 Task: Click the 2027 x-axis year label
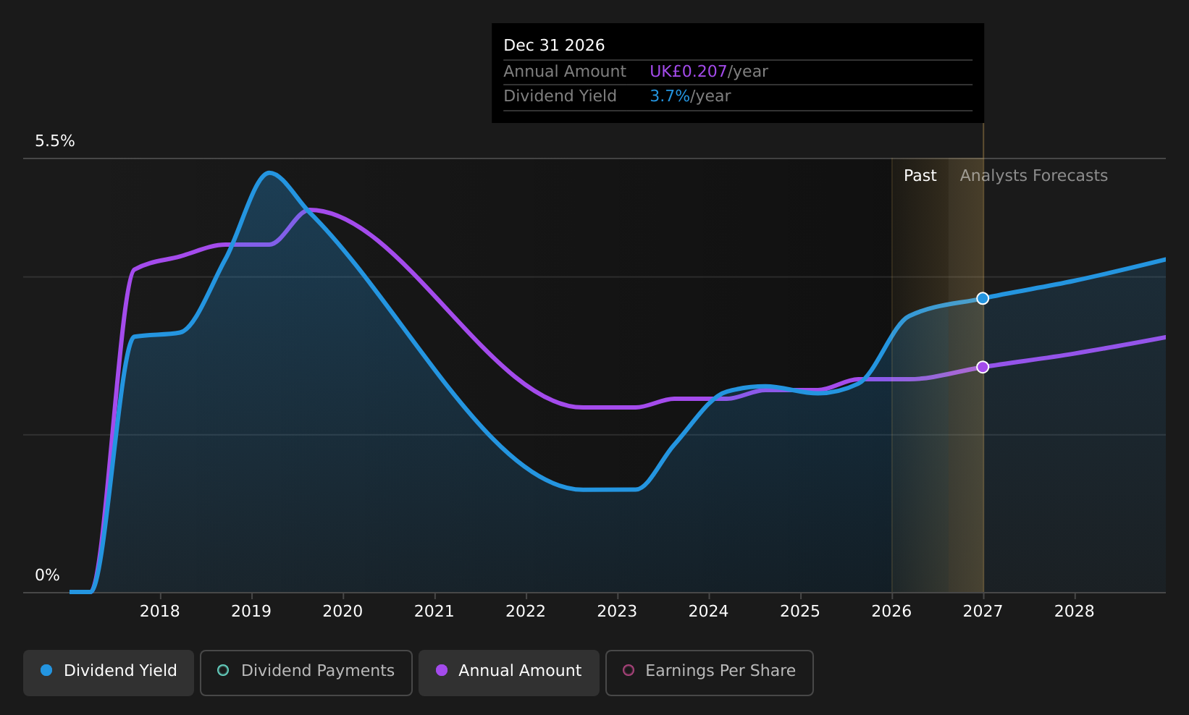click(x=983, y=612)
